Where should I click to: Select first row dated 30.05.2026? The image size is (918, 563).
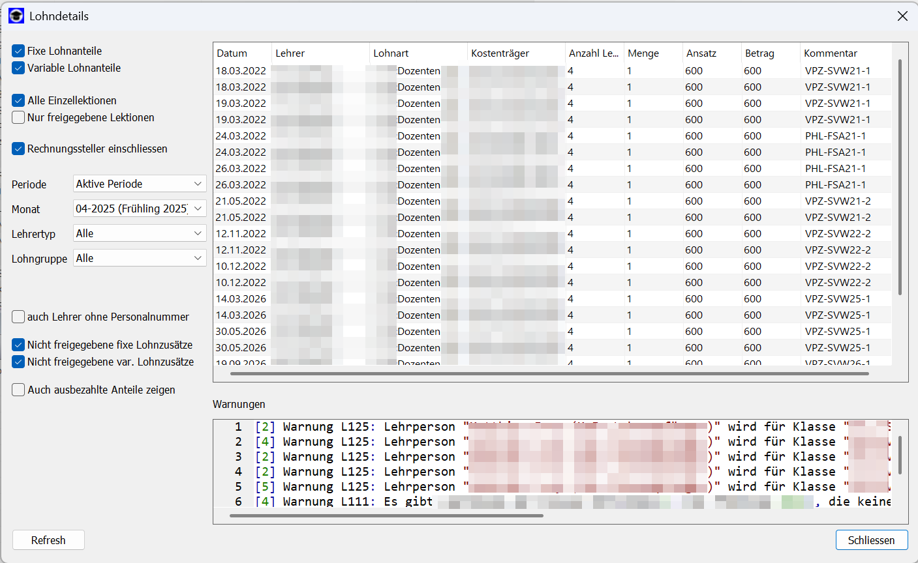tap(552, 331)
